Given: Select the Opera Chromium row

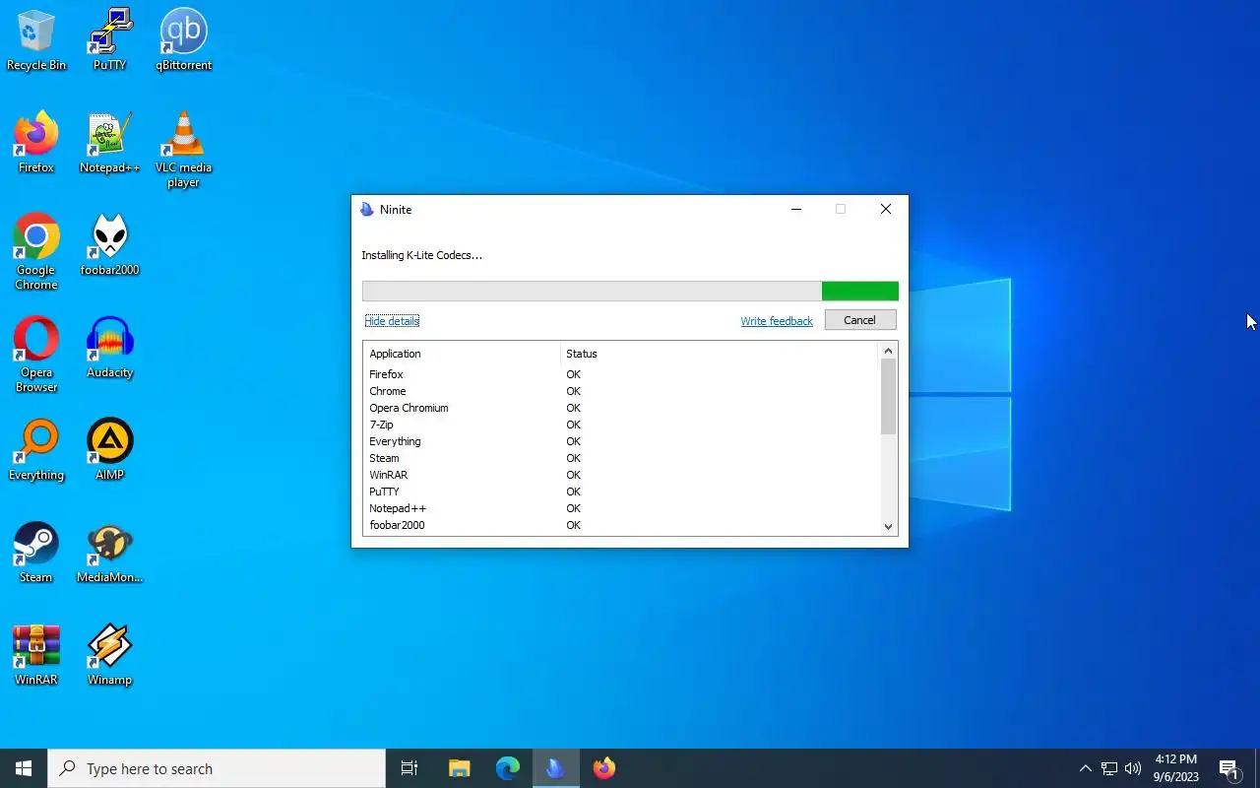Looking at the screenshot, I should click(x=620, y=408).
